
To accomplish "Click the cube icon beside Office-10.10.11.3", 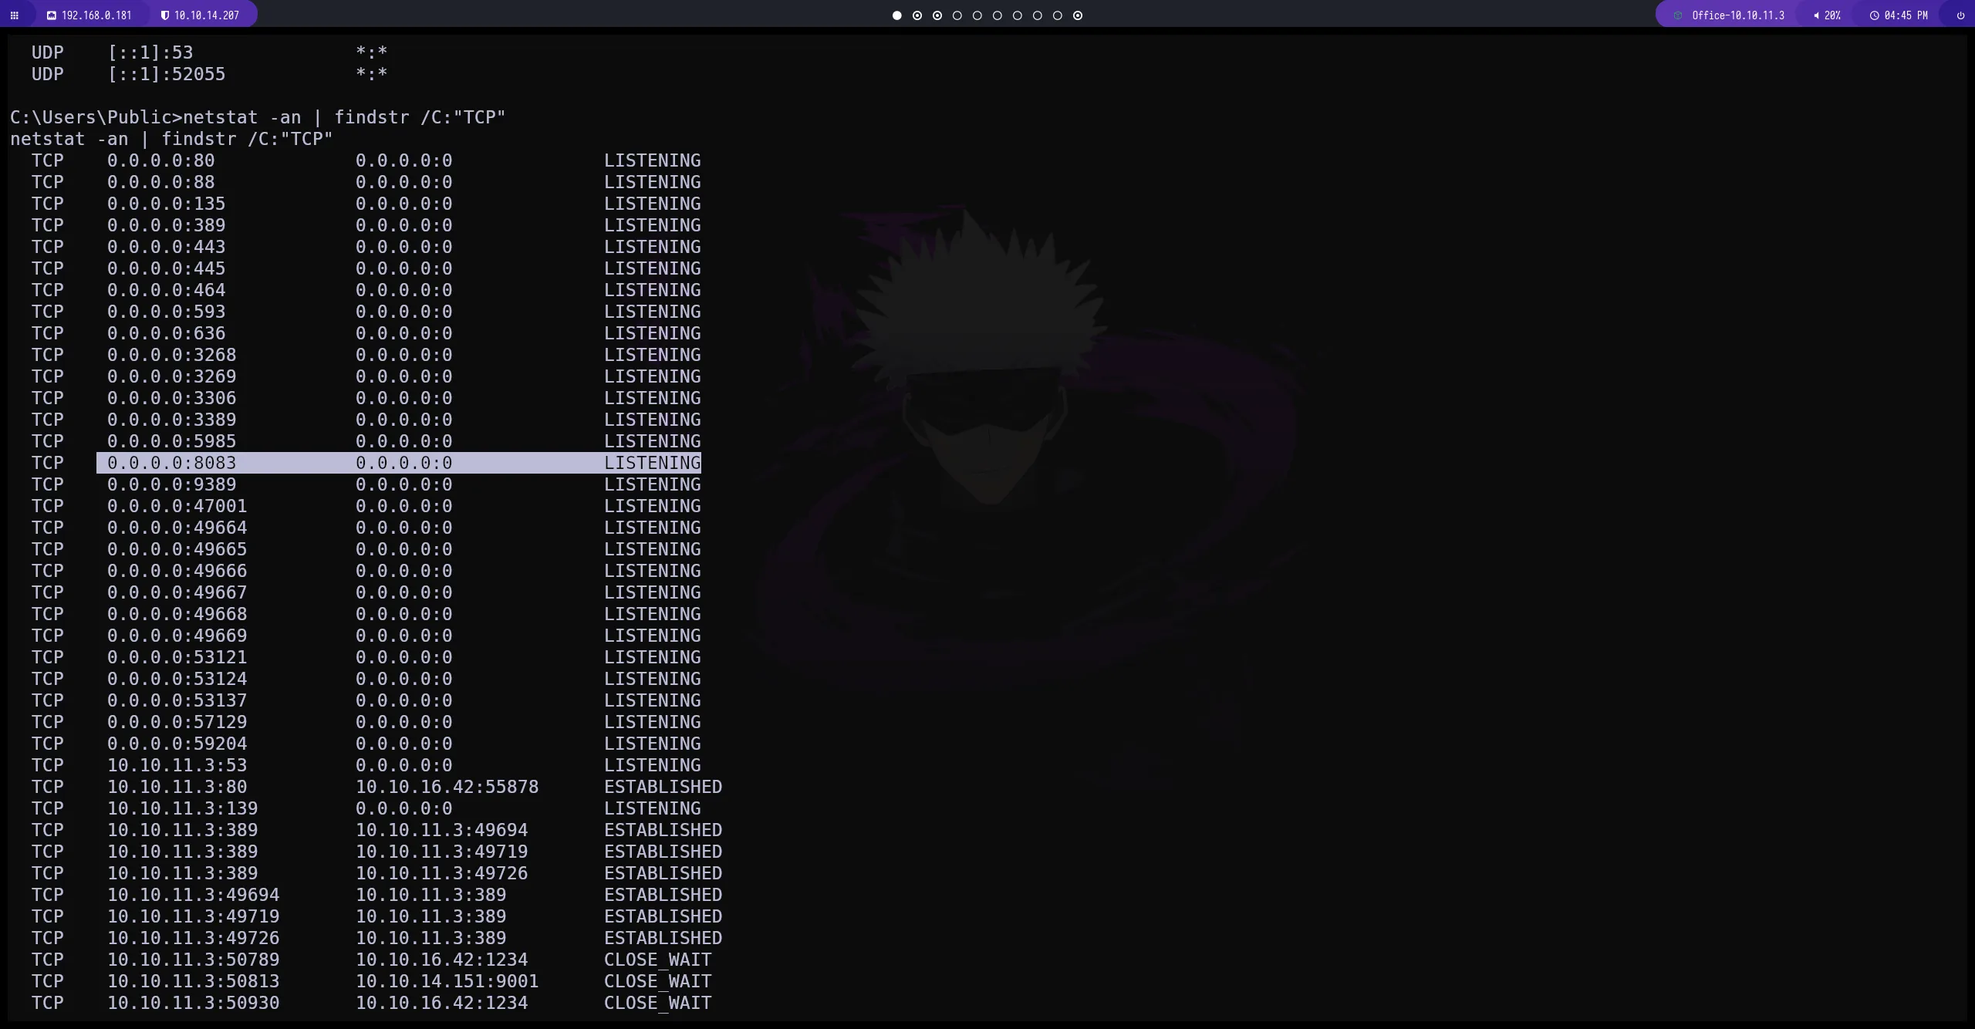I will tap(1678, 15).
